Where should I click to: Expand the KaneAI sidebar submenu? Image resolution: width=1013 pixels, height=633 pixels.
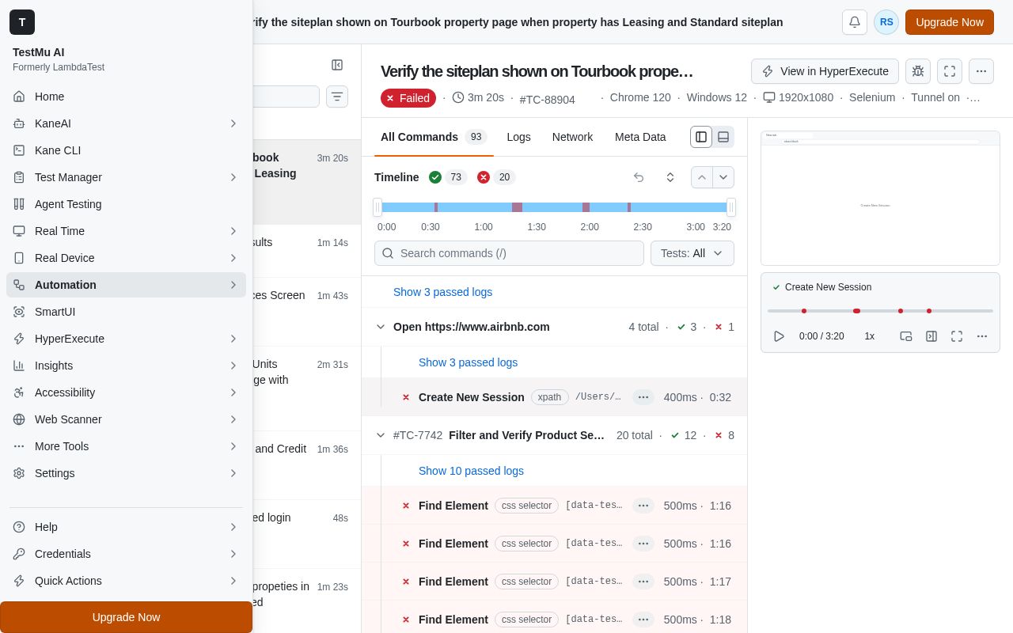tap(233, 123)
